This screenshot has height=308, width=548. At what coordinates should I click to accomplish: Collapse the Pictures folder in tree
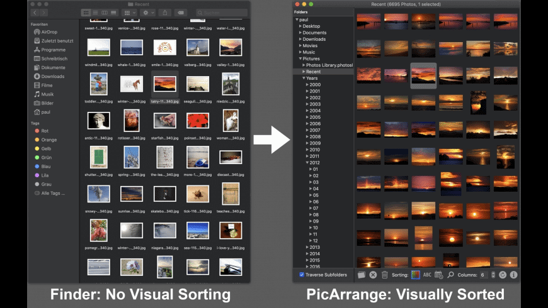(300, 58)
